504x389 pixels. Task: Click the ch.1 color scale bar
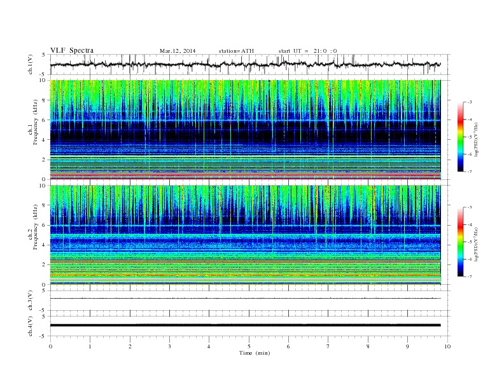[x=461, y=137]
